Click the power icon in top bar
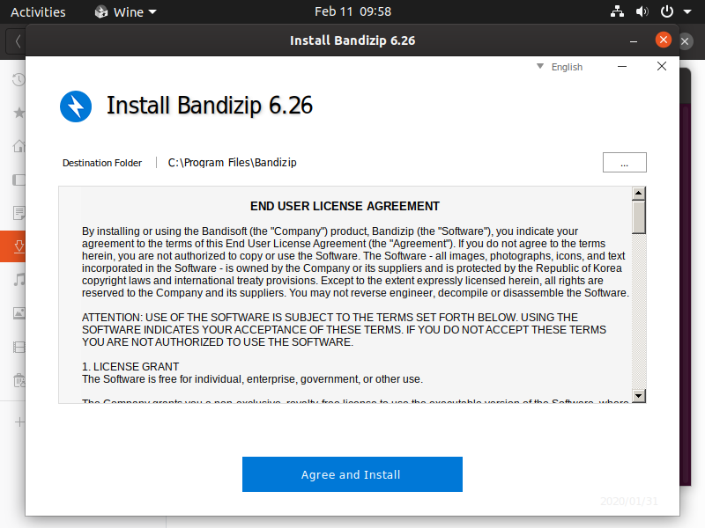The width and height of the screenshot is (705, 528). (667, 12)
